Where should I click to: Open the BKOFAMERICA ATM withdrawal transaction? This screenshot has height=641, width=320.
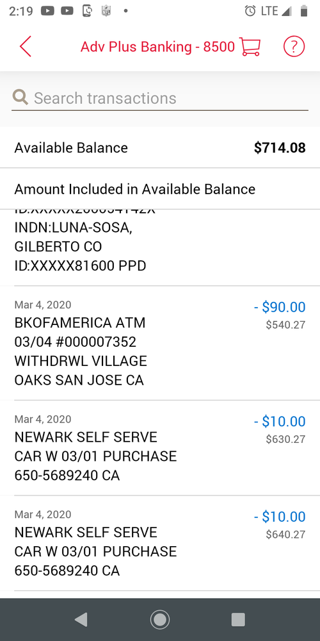click(x=160, y=343)
